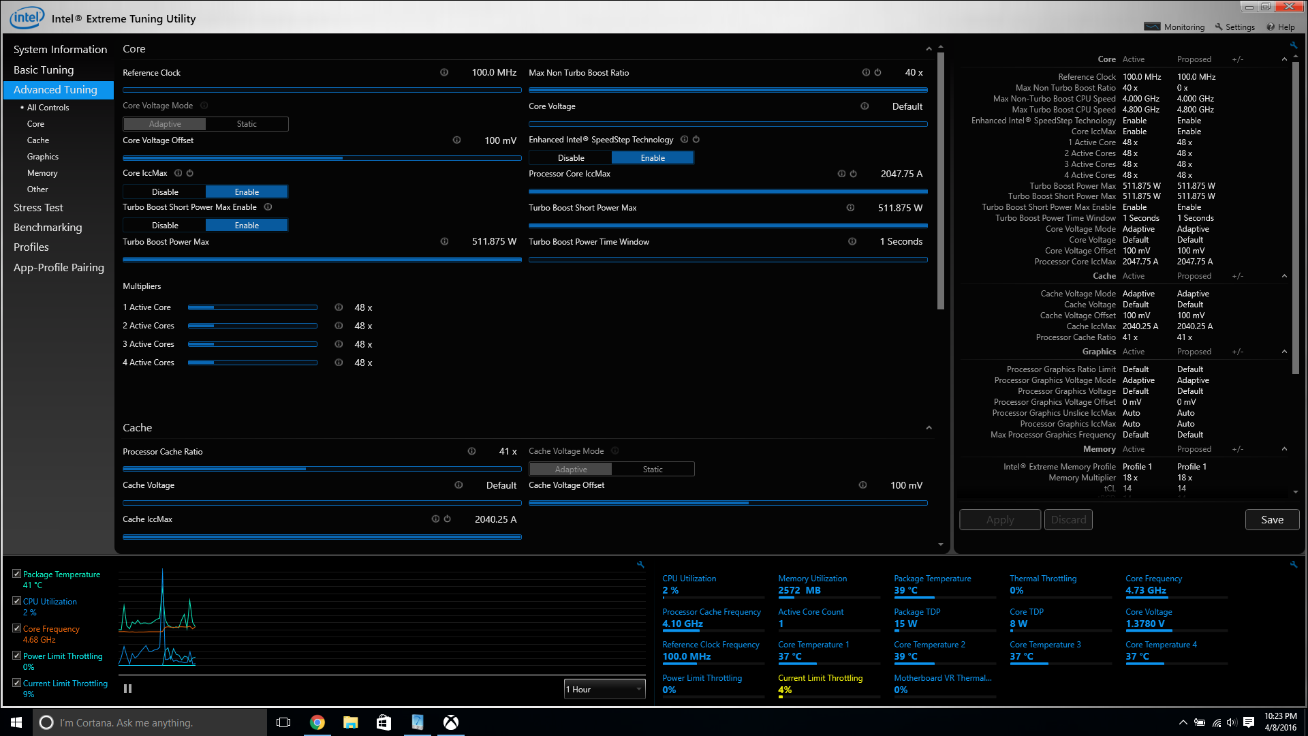
Task: Click the info icon for Turbo Boost Power Max
Action: point(444,242)
